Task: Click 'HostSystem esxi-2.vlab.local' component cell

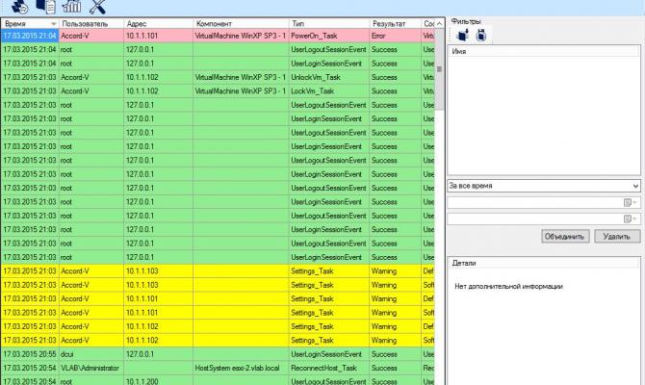Action: (x=241, y=368)
